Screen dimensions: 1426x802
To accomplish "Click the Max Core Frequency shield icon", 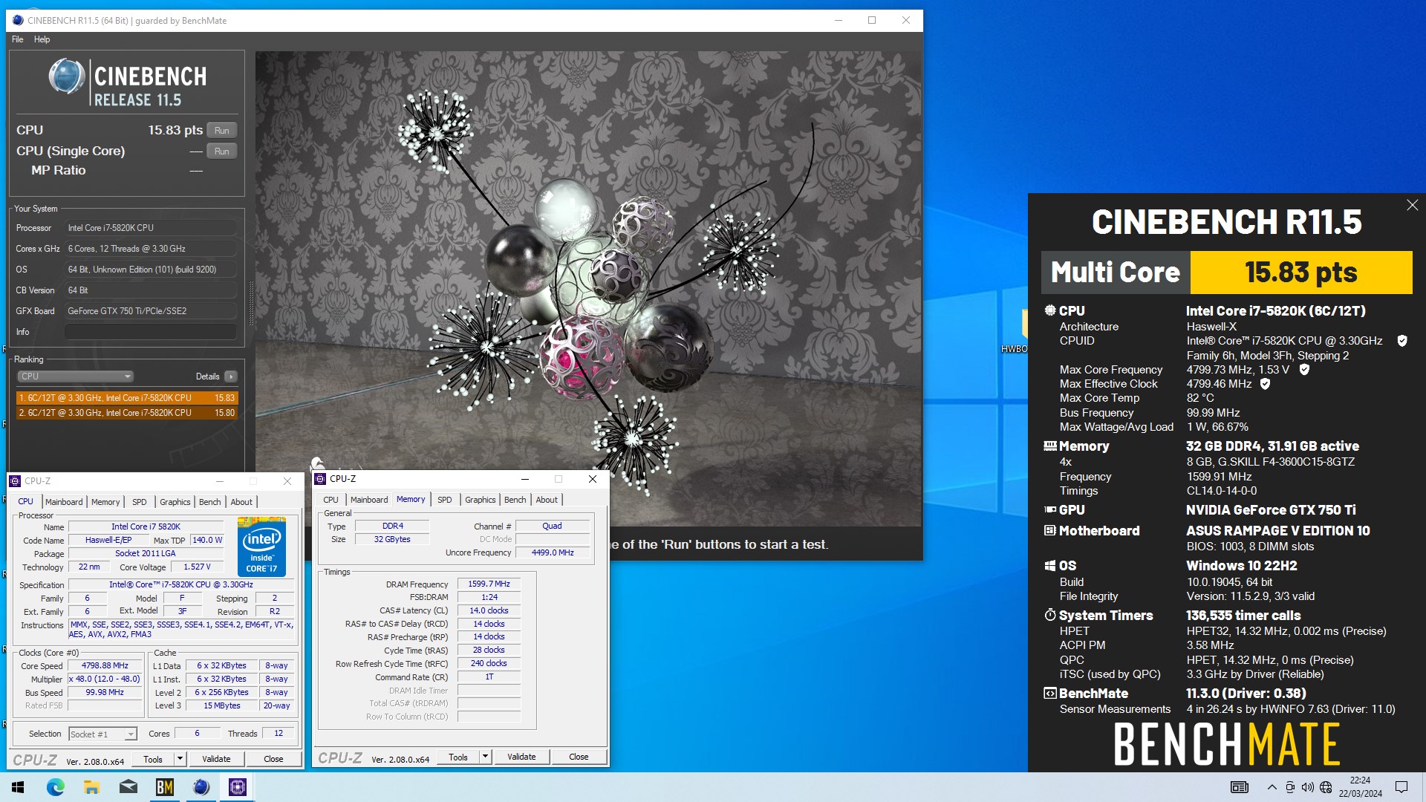I will click(x=1304, y=369).
